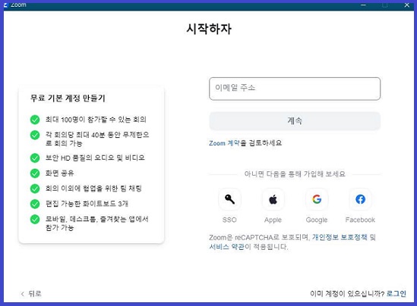Image resolution: width=417 pixels, height=306 pixels.
Task: Click the SSO label under the key icon
Action: point(229,220)
